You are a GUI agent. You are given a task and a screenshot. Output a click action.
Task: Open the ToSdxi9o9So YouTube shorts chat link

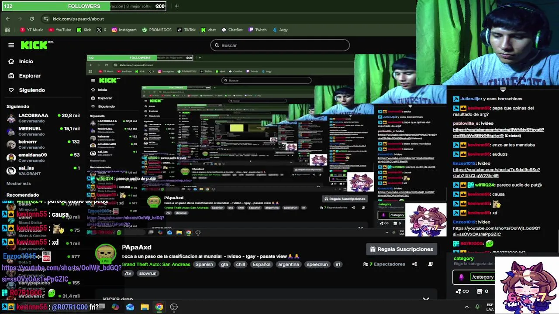click(x=497, y=172)
